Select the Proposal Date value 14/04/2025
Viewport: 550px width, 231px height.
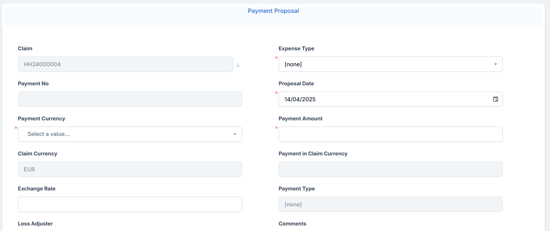coord(300,99)
